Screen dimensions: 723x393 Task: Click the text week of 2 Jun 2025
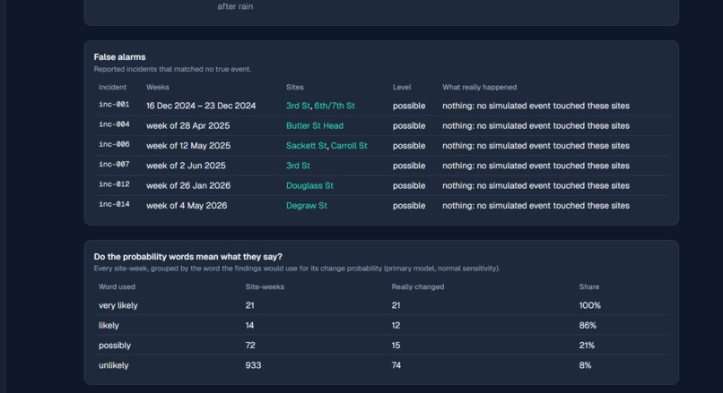(x=186, y=166)
